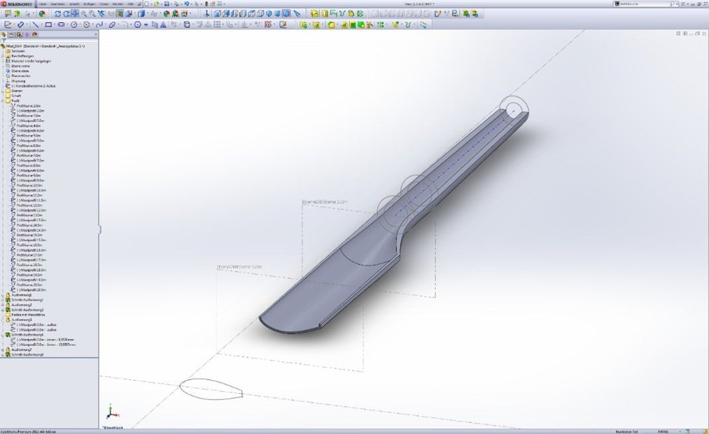Click the Undo arrow icon
This screenshot has width=709, height=434.
click(x=187, y=3)
